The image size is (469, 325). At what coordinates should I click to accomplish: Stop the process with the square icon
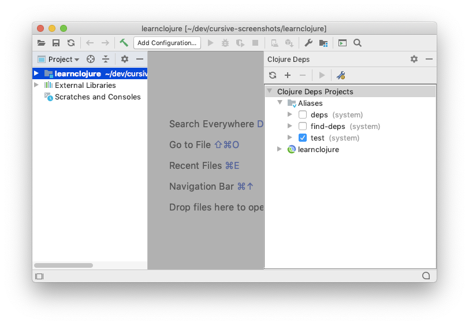point(255,43)
